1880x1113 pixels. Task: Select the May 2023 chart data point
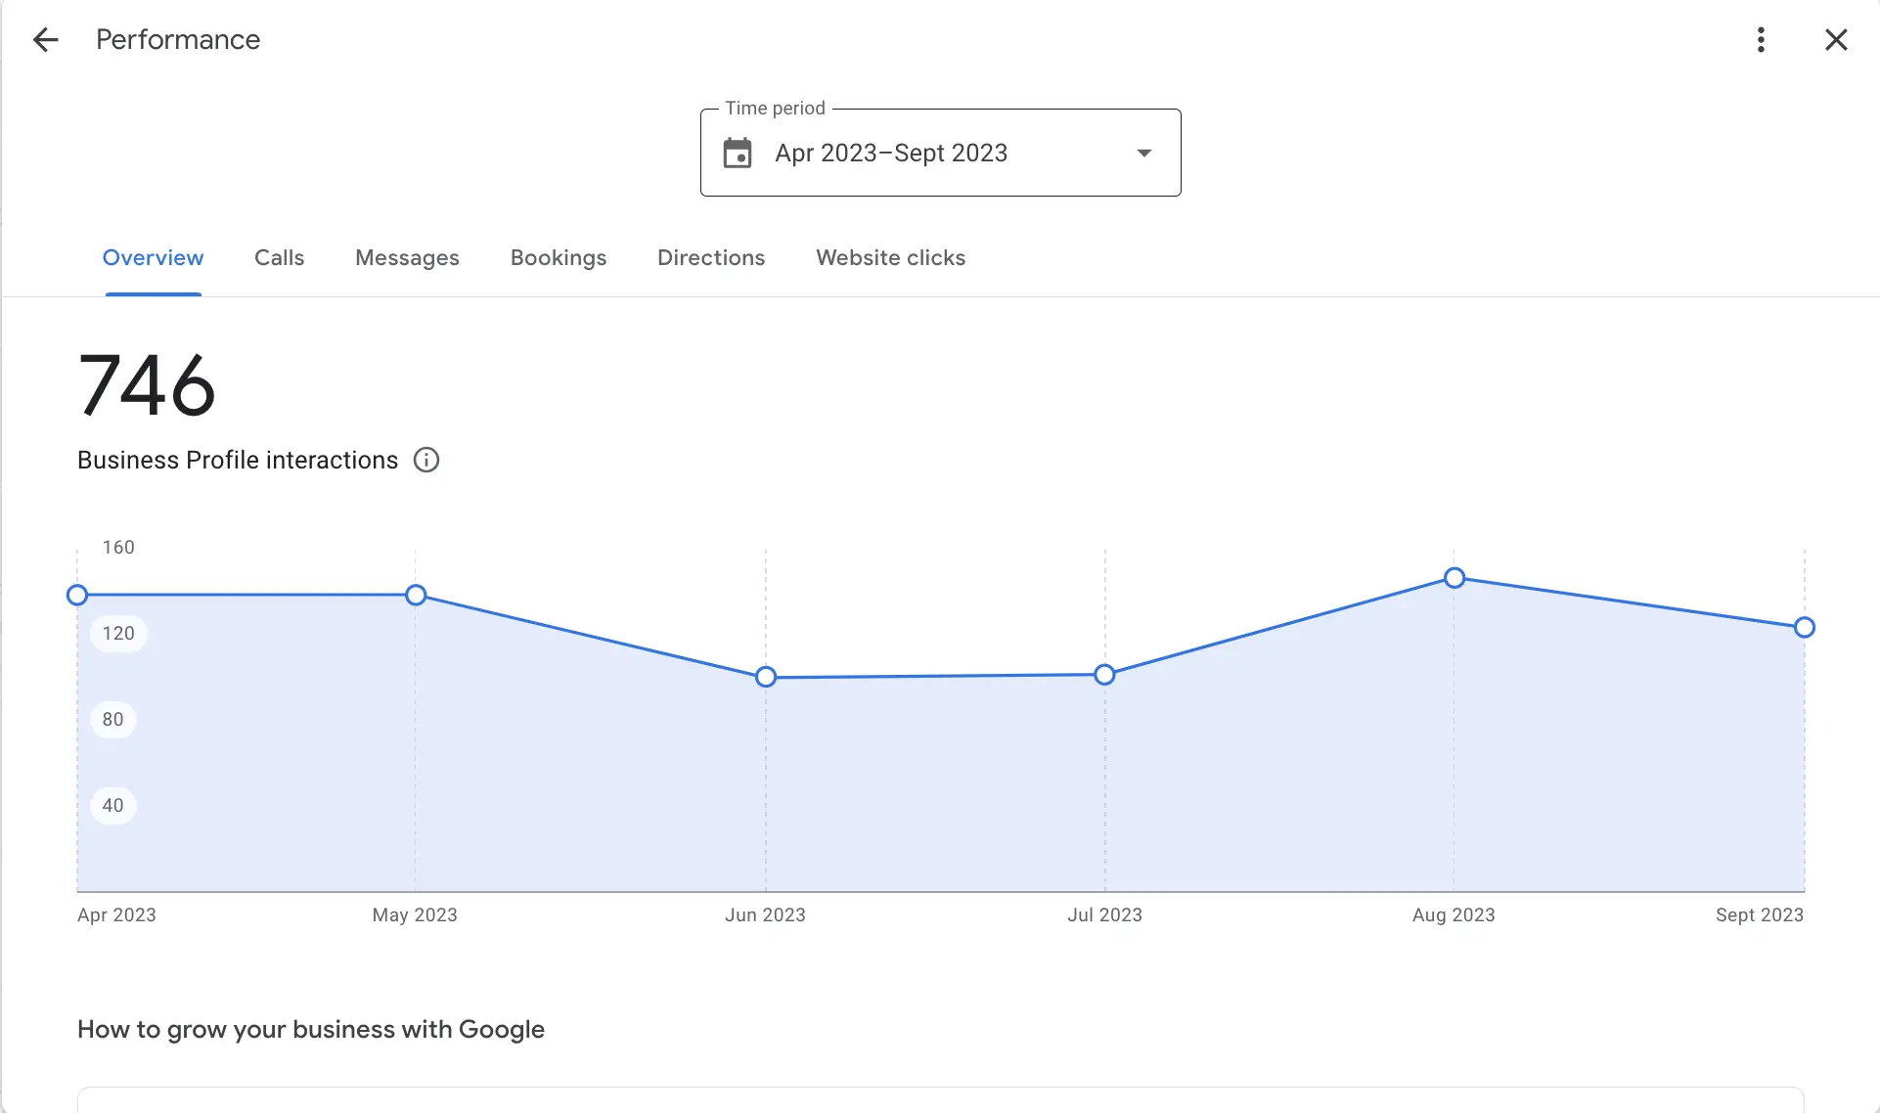[416, 595]
